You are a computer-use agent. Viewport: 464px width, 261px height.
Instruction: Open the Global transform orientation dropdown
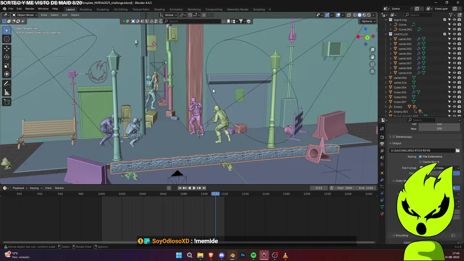pyautogui.click(x=169, y=15)
